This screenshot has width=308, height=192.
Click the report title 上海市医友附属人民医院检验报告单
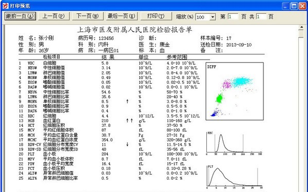click(134, 30)
